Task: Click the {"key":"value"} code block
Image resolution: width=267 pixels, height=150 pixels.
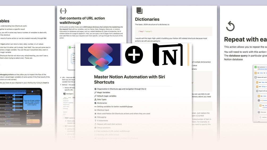Action: click(x=174, y=32)
